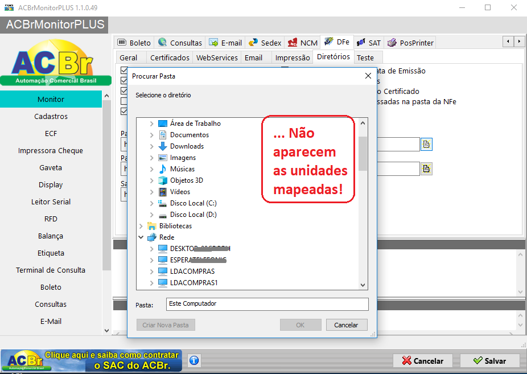The width and height of the screenshot is (527, 374).
Task: Toggle the unchecked checkbox behind the dialog
Action: (124, 101)
